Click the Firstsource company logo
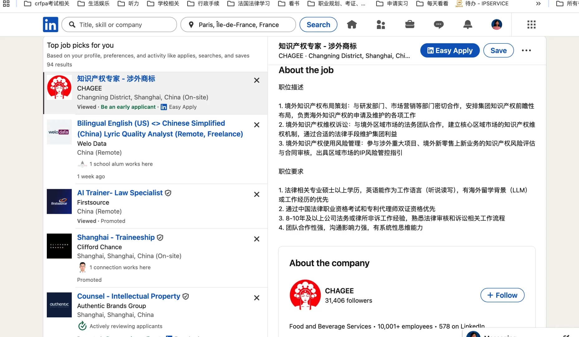The width and height of the screenshot is (579, 337). (59, 202)
